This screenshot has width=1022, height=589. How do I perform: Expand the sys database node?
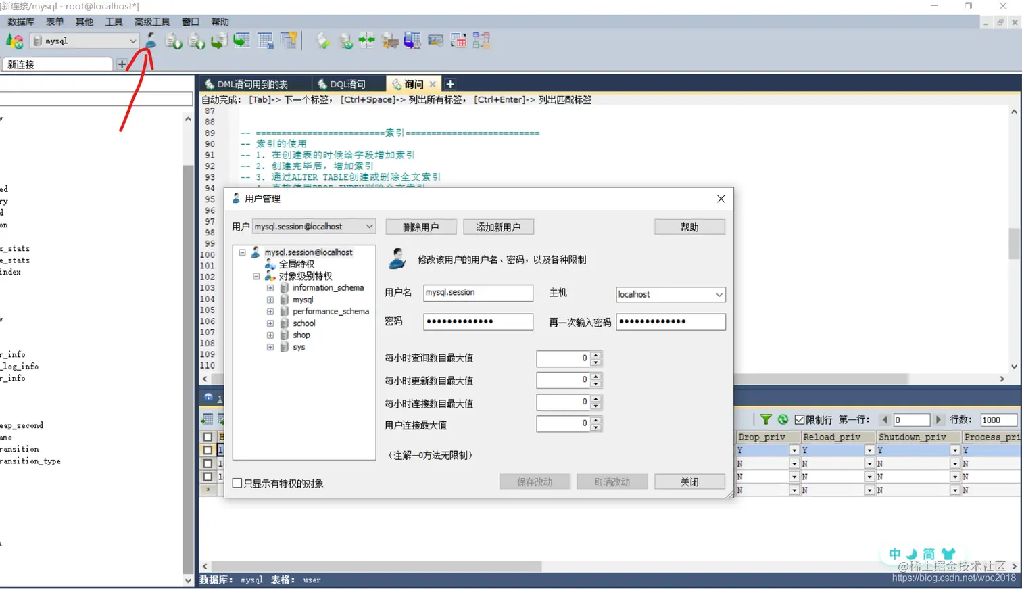(270, 347)
